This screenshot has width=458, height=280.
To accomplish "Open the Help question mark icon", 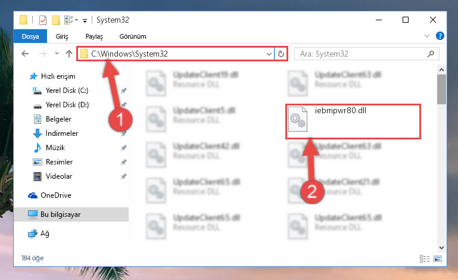I will coord(440,36).
